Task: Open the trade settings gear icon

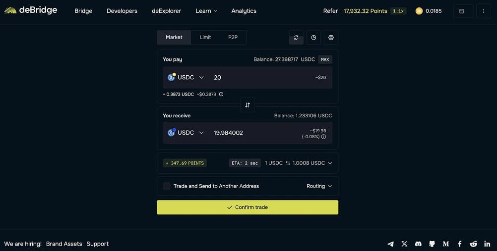Action: (x=331, y=38)
